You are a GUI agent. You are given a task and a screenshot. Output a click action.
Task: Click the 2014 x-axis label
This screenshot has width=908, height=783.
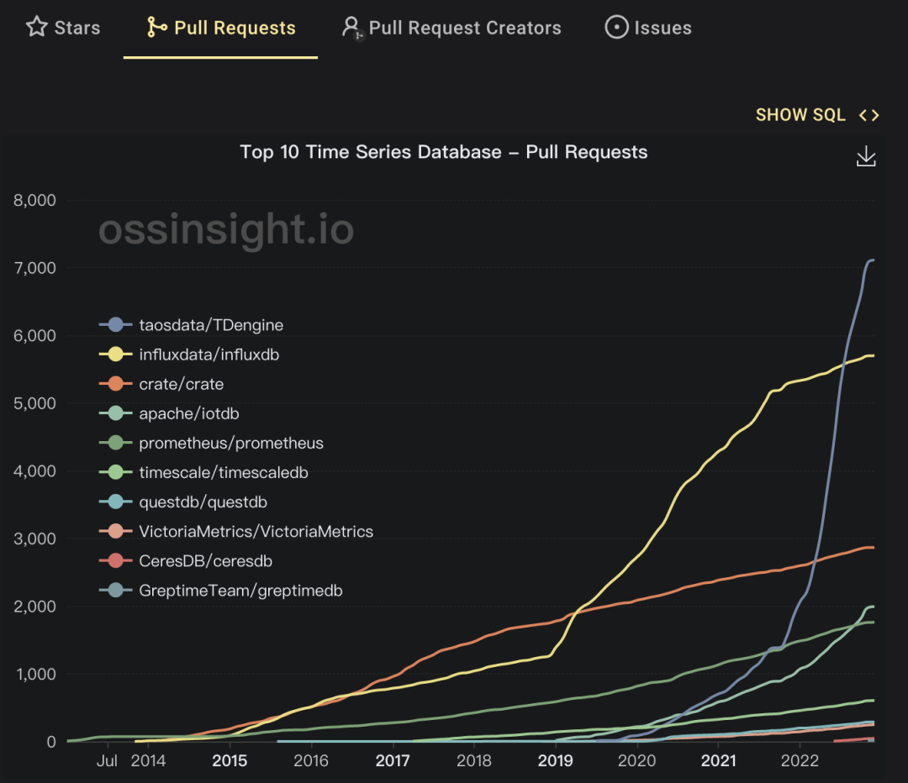(x=148, y=760)
